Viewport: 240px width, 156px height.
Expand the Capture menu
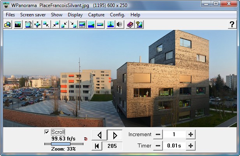pyautogui.click(x=96, y=15)
